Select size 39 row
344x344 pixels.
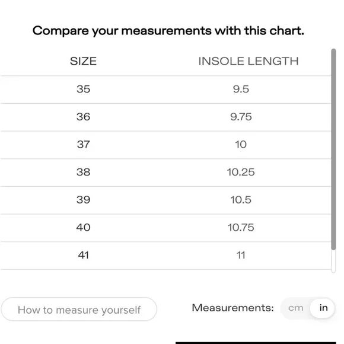(165, 200)
